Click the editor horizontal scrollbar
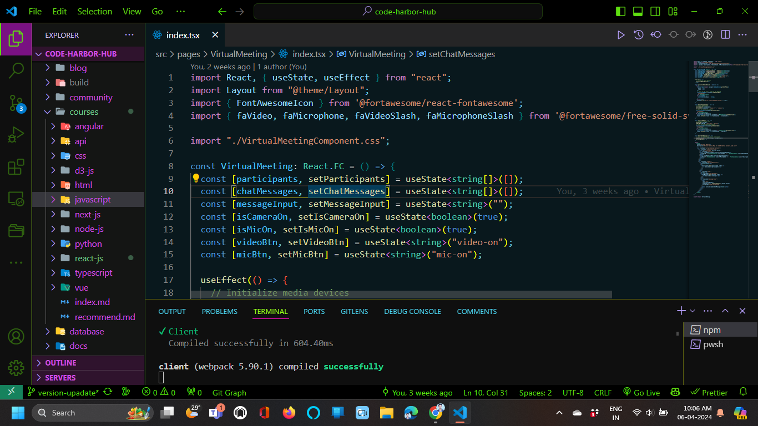Image resolution: width=758 pixels, height=426 pixels. (x=401, y=295)
